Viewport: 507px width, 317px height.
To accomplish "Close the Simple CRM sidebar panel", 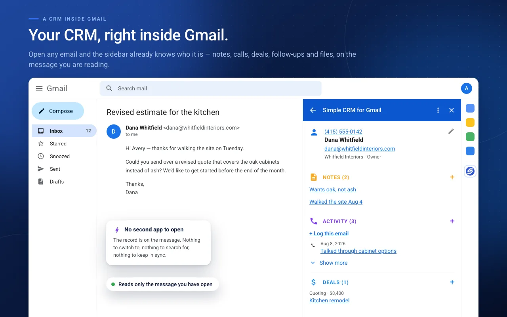I will [452, 110].
